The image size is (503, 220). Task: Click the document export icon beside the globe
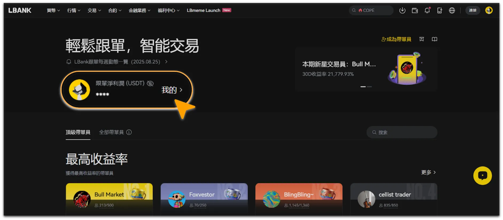[439, 10]
